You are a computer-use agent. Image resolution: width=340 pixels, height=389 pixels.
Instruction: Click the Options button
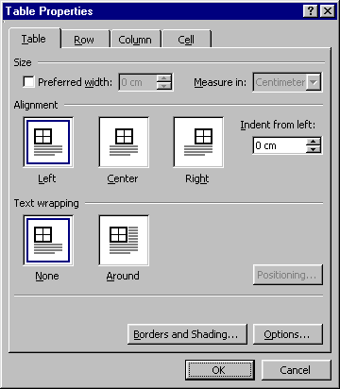288,334
